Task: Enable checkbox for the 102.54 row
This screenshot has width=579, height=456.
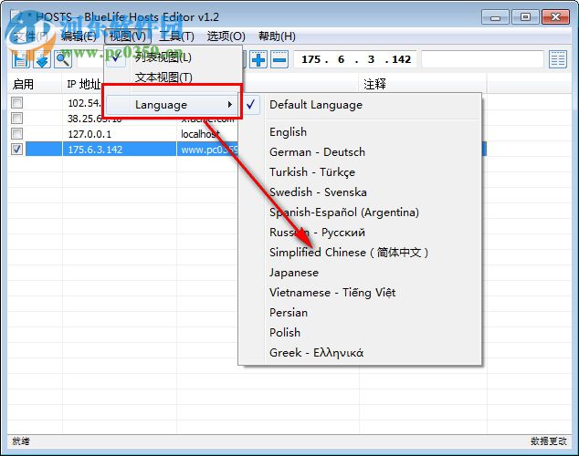Action: coord(16,102)
